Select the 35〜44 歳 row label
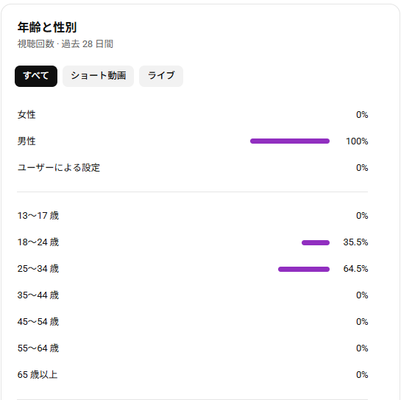 38,295
